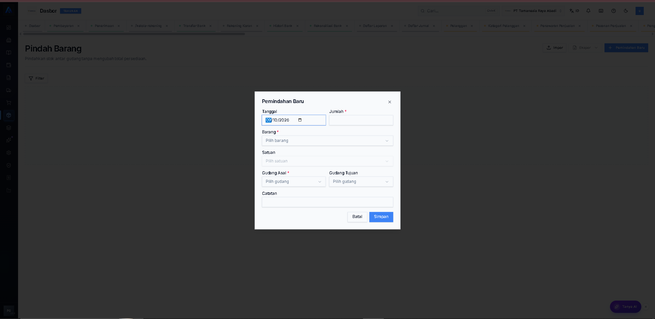Open the delivery truck icon in sidebar
655x319 pixels.
9,90
